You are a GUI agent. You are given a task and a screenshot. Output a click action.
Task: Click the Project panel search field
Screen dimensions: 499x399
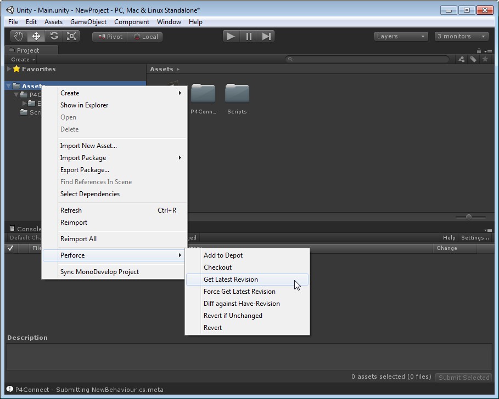coord(367,59)
